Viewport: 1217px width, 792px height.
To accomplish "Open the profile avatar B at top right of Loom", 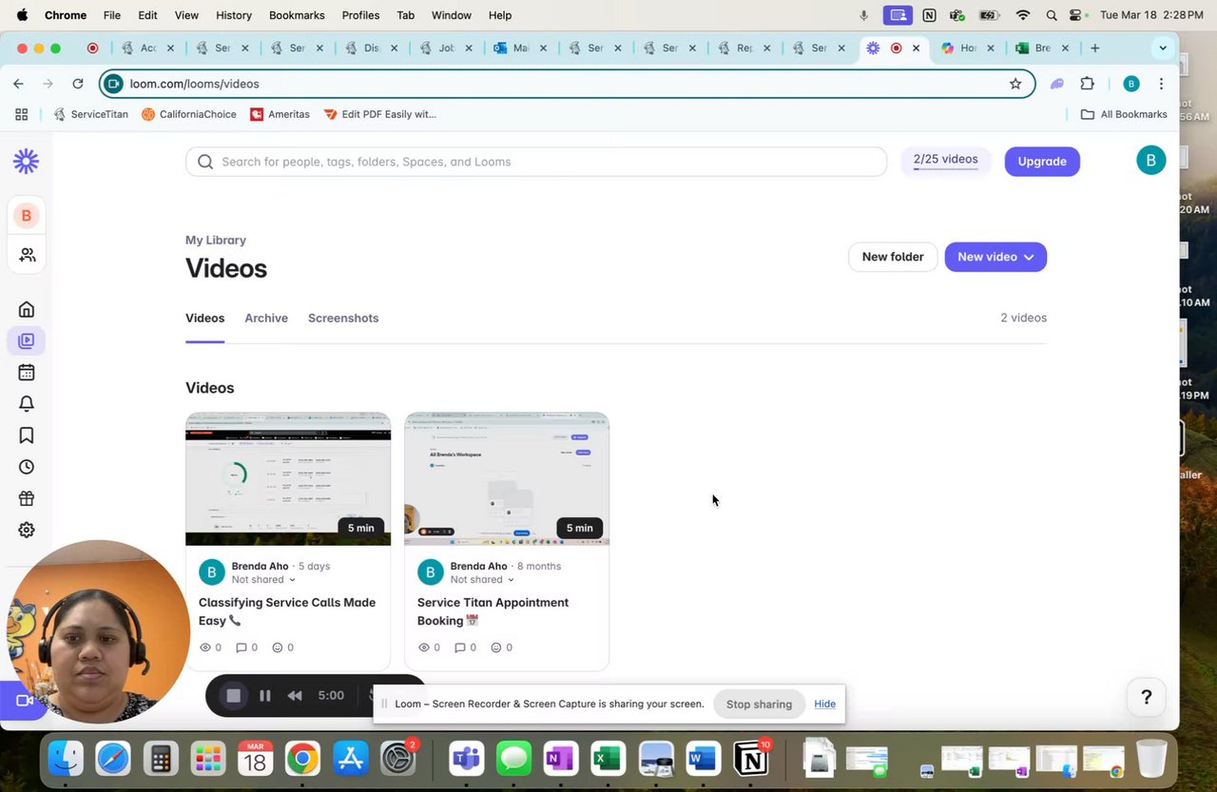I will coord(1150,161).
